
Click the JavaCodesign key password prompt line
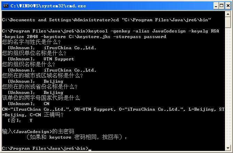point(38,132)
